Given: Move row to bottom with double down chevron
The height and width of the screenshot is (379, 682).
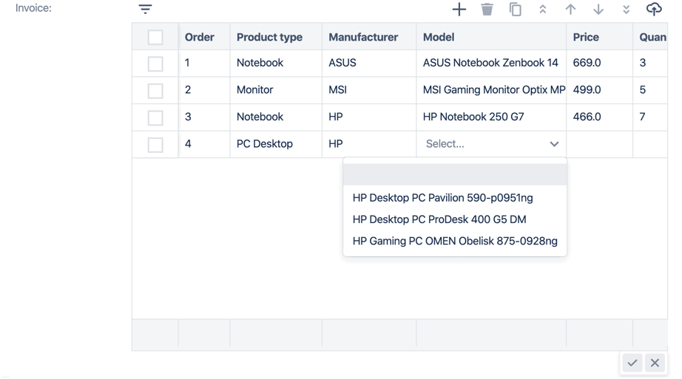Looking at the screenshot, I should [626, 9].
